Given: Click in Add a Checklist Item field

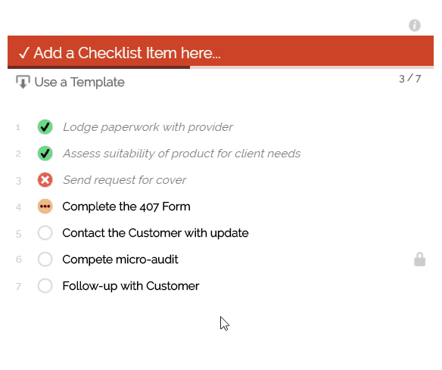Looking at the screenshot, I should [x=220, y=51].
